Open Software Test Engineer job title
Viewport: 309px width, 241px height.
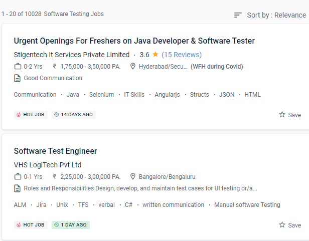point(55,151)
